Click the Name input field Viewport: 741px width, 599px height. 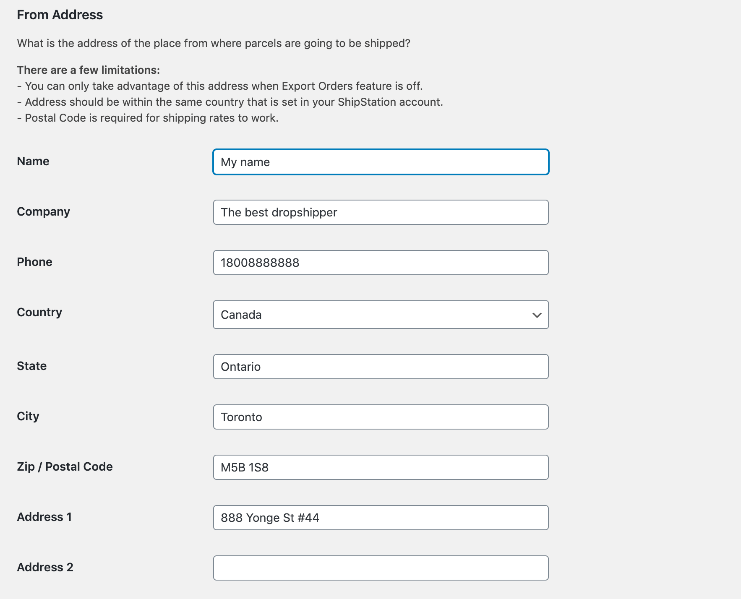point(380,162)
